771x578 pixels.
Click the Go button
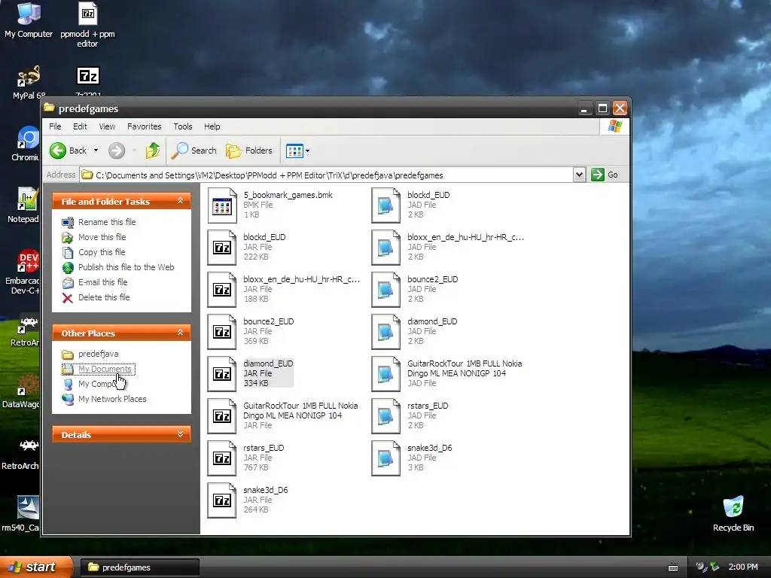(x=605, y=175)
